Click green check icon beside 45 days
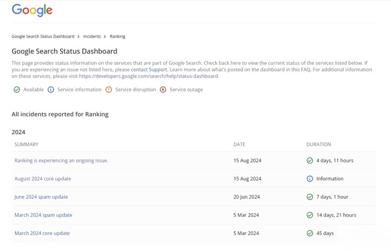 310,233
